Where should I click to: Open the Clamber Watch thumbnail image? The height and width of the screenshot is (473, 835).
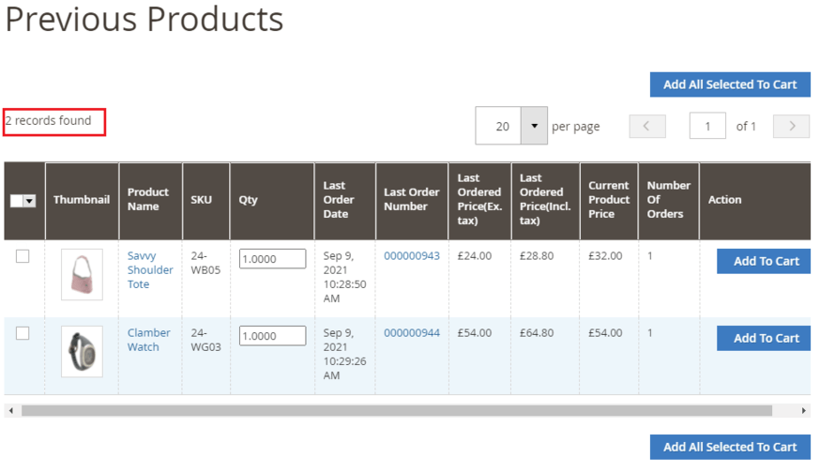(82, 351)
